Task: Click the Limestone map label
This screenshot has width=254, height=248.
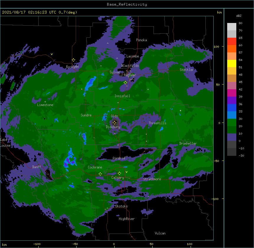Action: [45, 105]
